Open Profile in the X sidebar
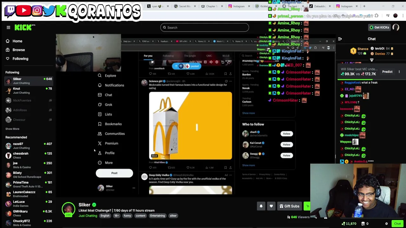The width and height of the screenshot is (406, 228). click(106, 153)
